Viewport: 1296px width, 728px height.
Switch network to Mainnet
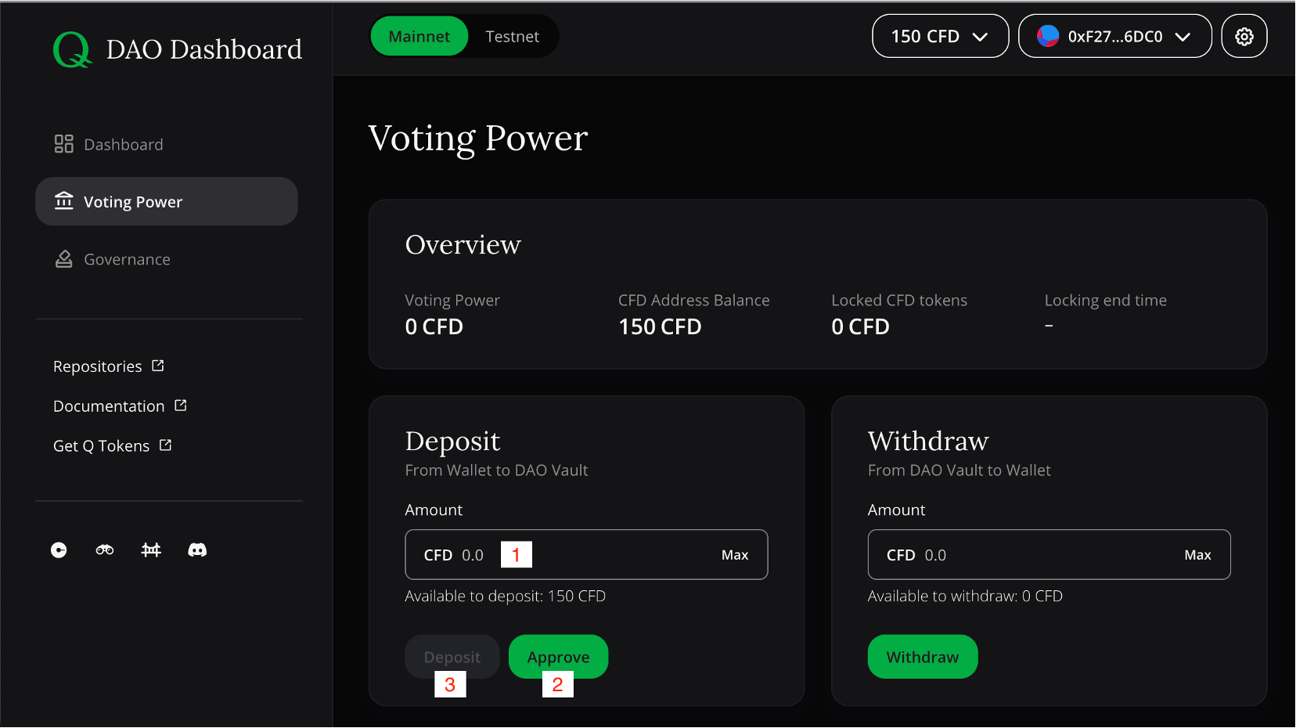[419, 37]
